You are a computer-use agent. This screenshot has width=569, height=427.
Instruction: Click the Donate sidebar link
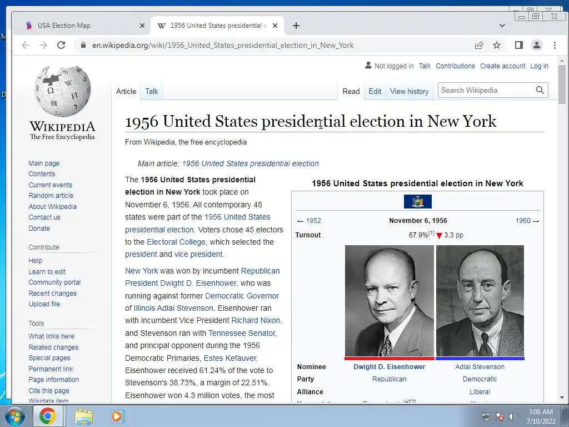(x=39, y=228)
